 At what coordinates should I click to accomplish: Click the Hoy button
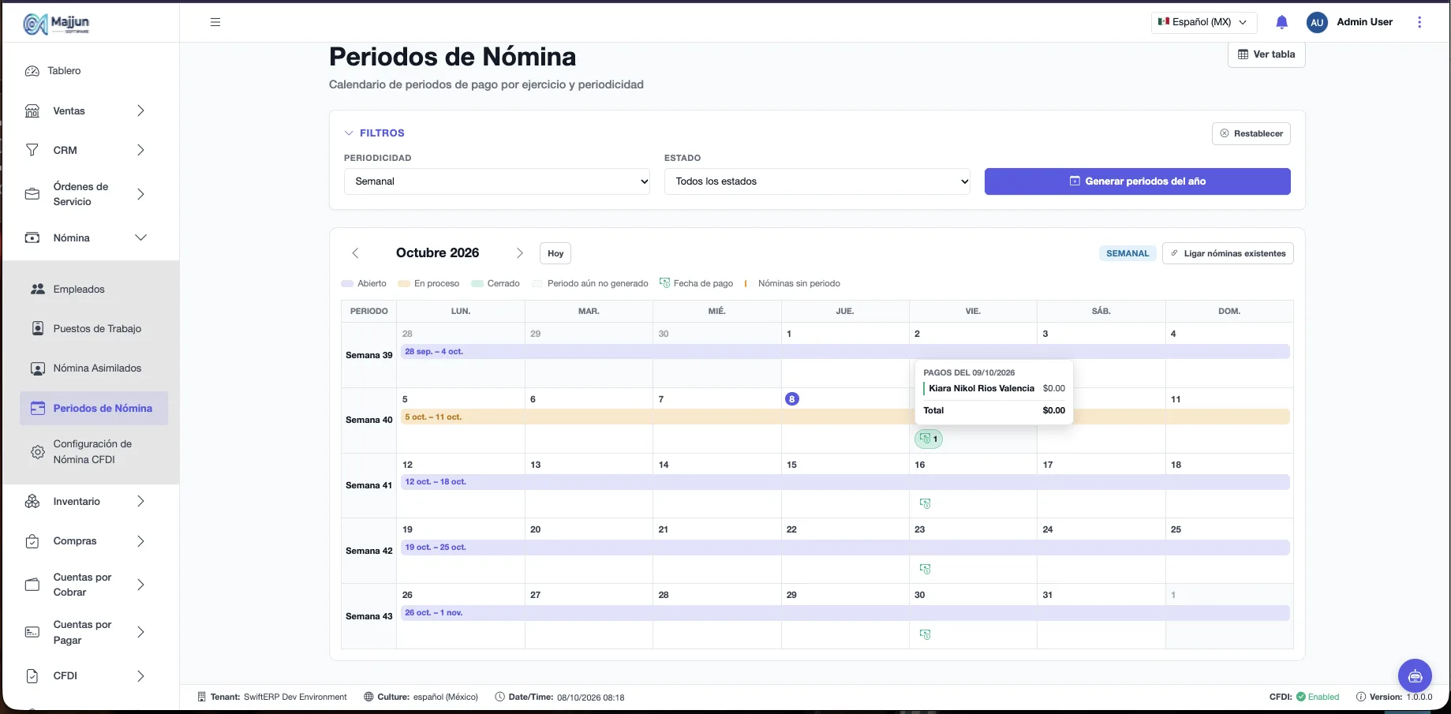(x=555, y=253)
